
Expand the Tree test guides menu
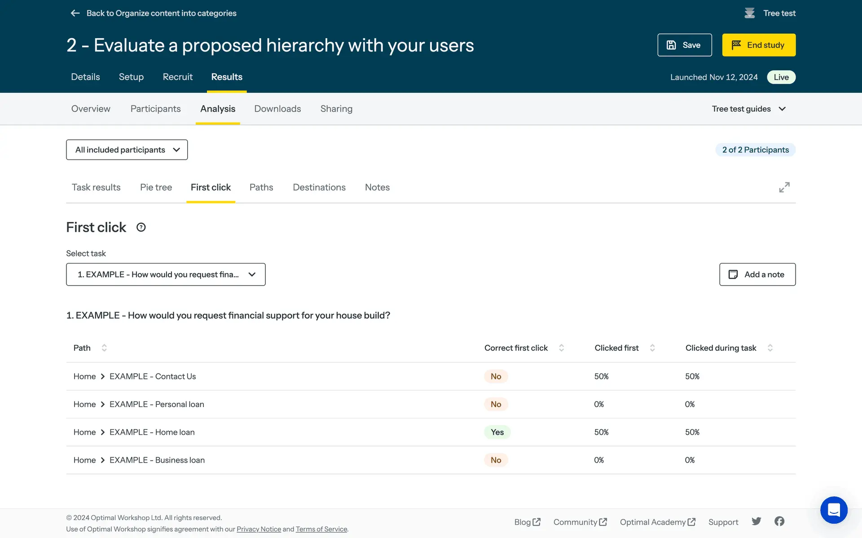[x=748, y=109]
